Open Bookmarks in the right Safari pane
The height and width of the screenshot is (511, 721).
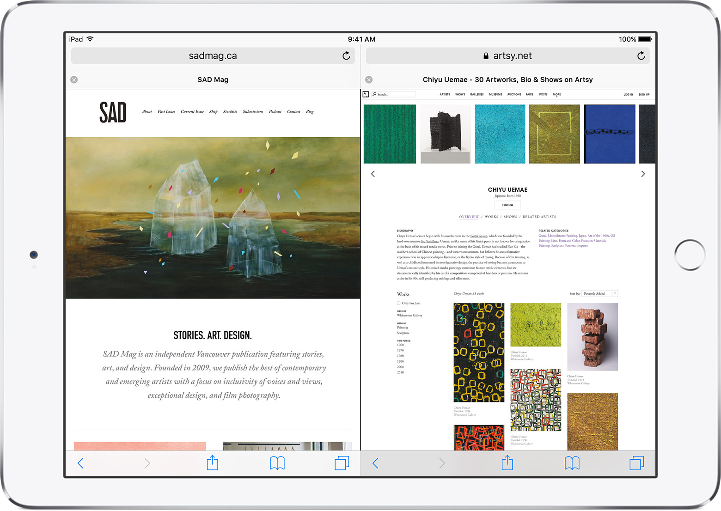coord(572,462)
